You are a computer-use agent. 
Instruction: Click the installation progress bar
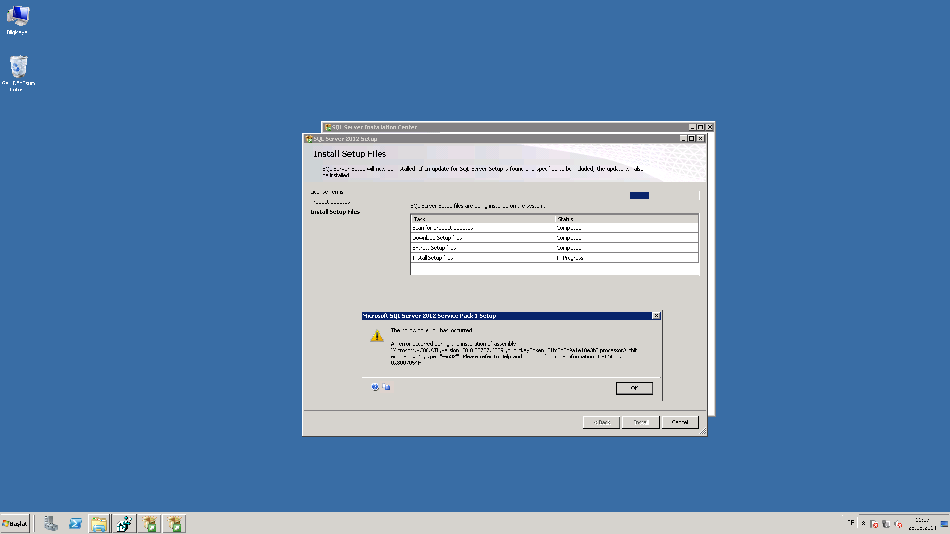(x=554, y=196)
